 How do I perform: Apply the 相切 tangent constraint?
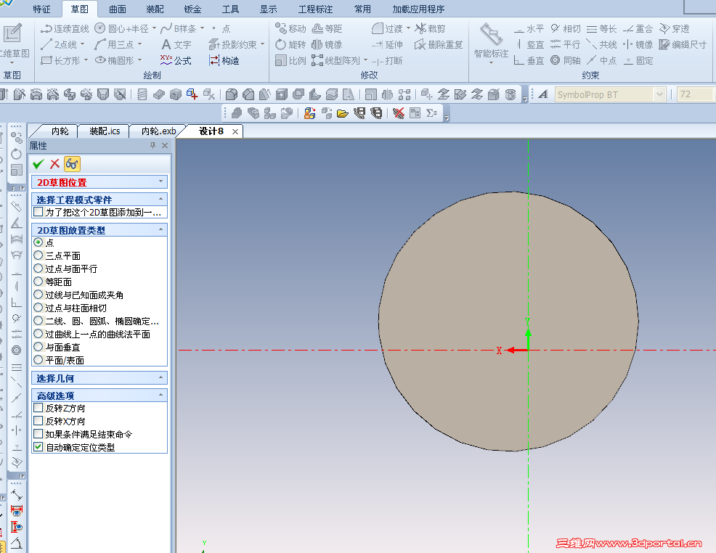565,29
